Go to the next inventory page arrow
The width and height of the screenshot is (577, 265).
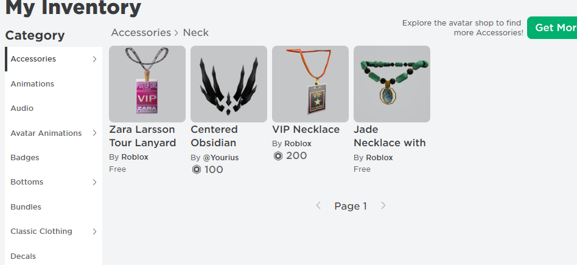coord(383,206)
